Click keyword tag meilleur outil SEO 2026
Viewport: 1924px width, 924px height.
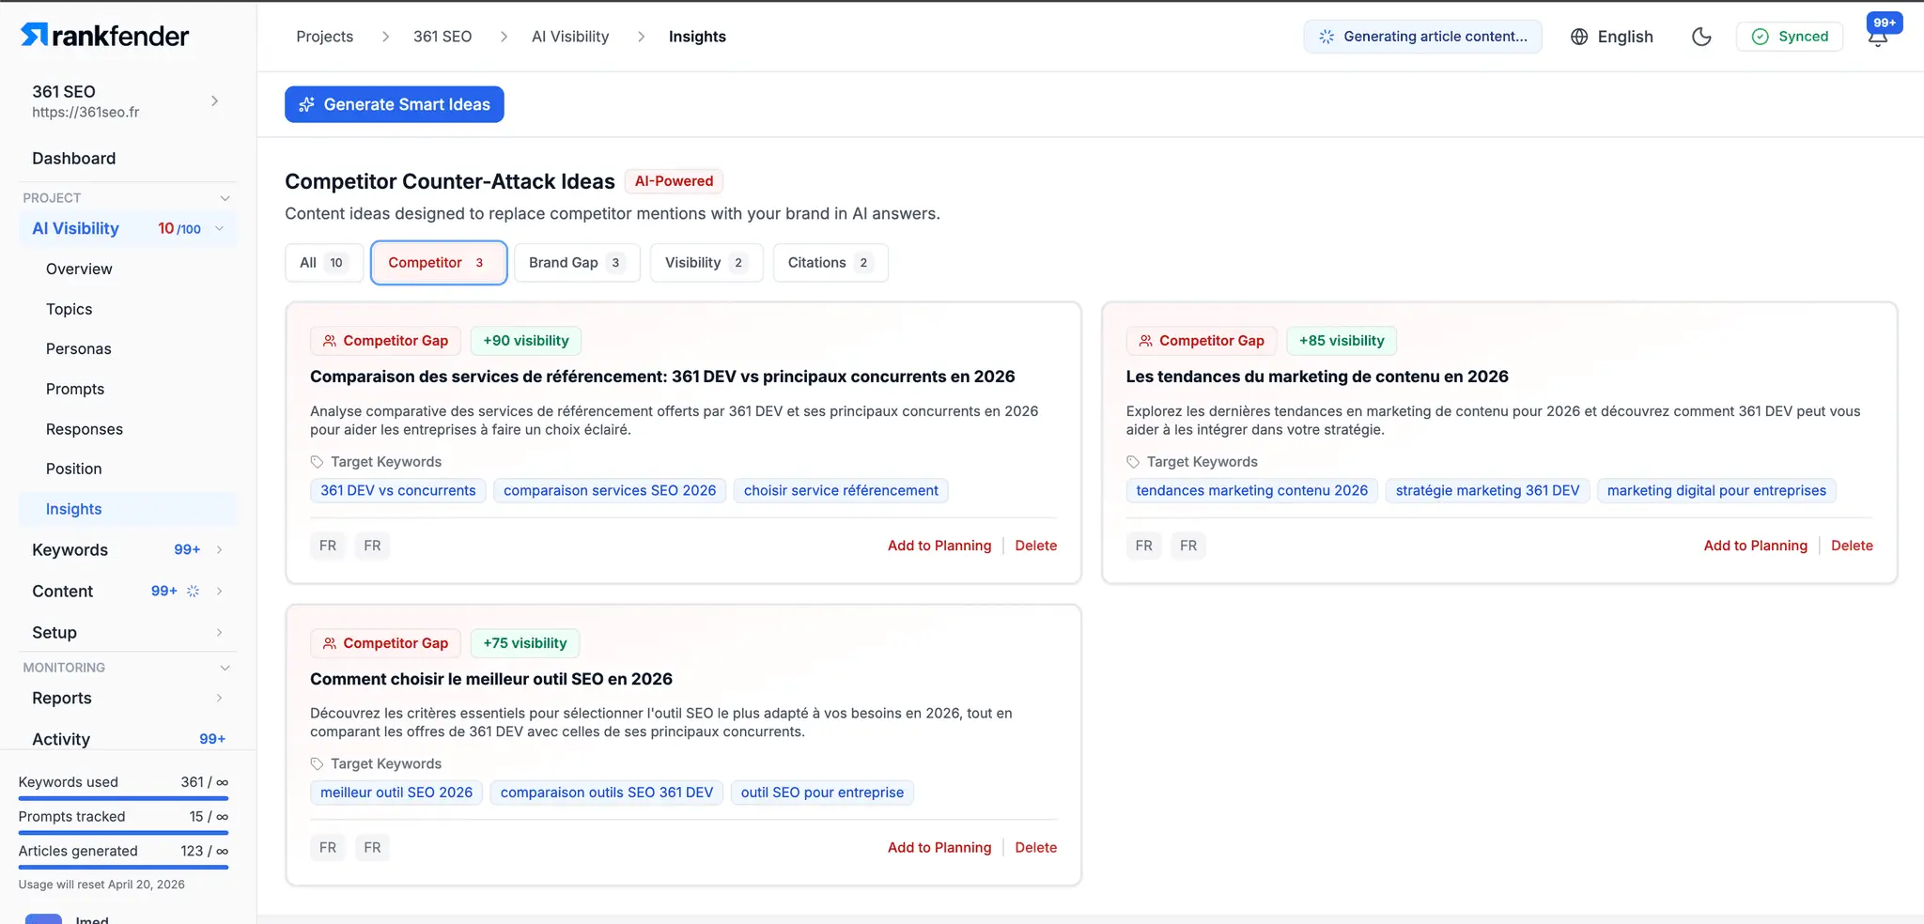click(x=396, y=793)
